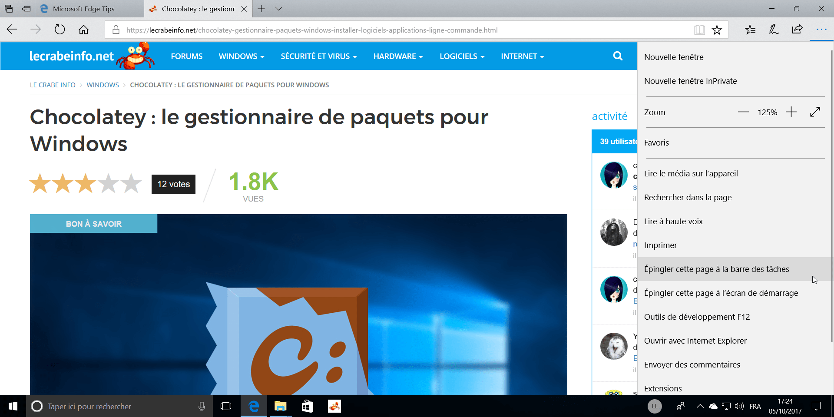Viewport: 834px width, 417px height.
Task: Refresh the current page
Action: pyautogui.click(x=60, y=30)
